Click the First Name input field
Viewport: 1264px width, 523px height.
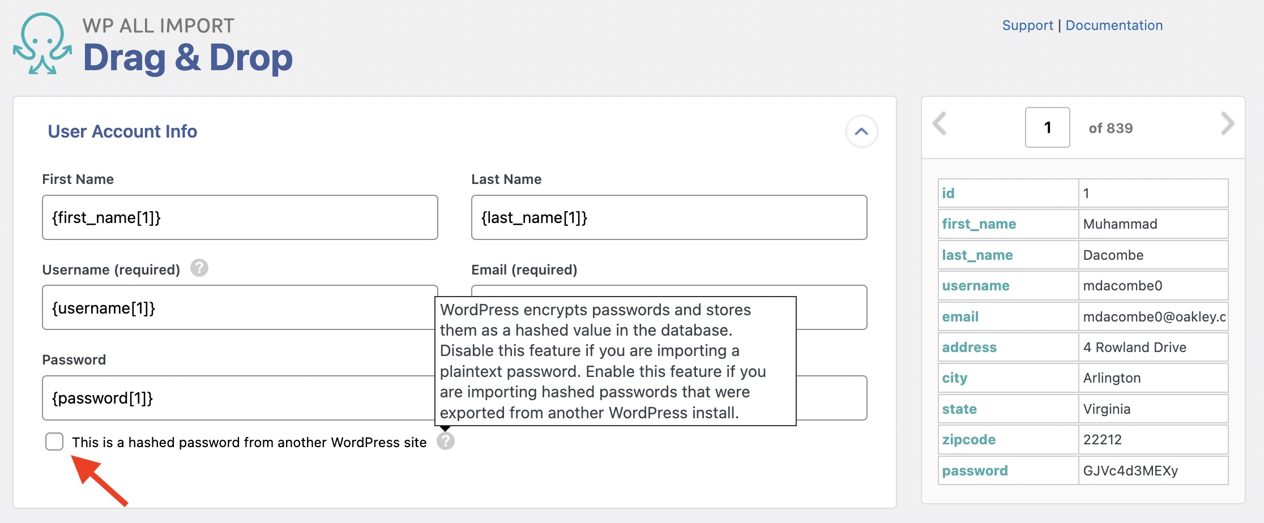240,218
